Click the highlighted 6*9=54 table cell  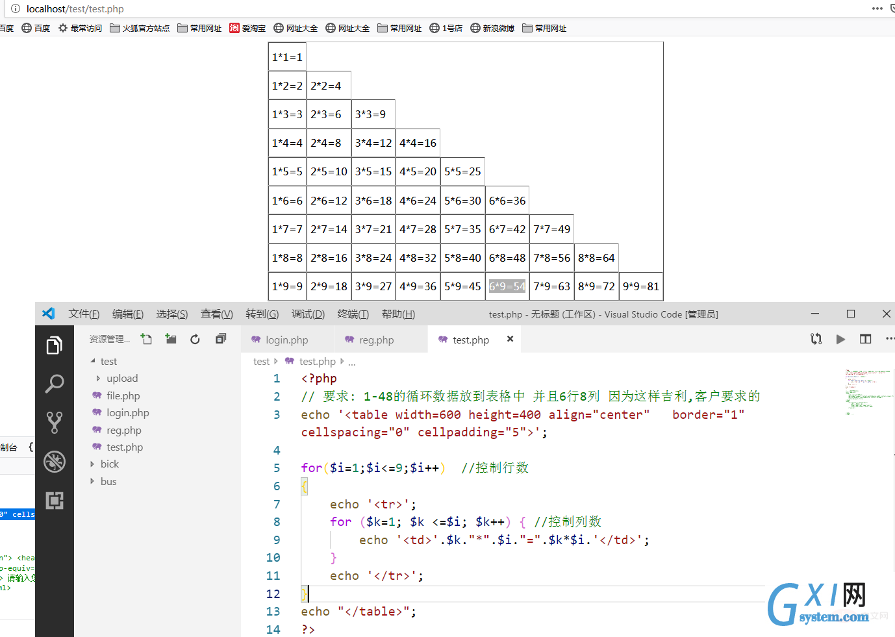[x=507, y=286]
